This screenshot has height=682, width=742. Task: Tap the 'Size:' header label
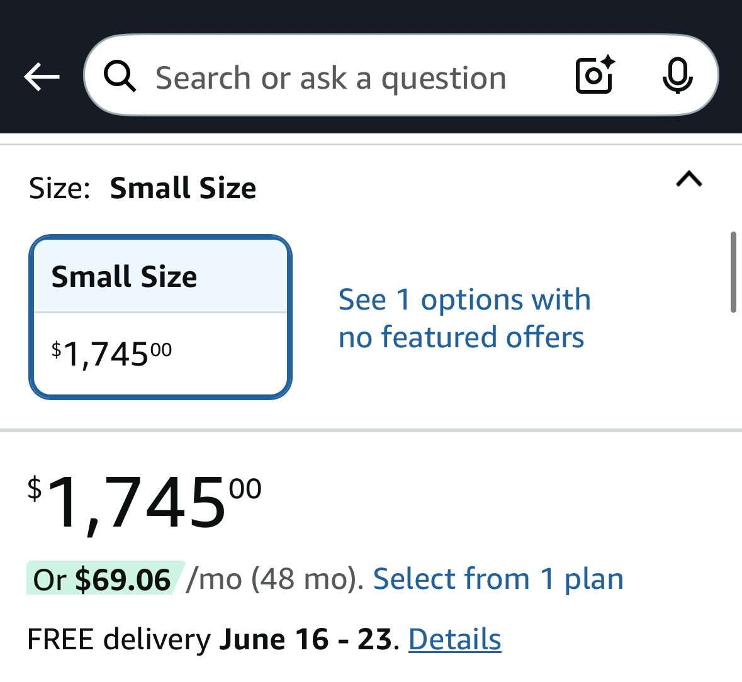(59, 188)
